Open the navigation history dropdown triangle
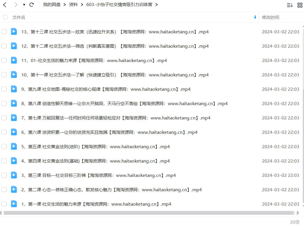 [24, 5]
